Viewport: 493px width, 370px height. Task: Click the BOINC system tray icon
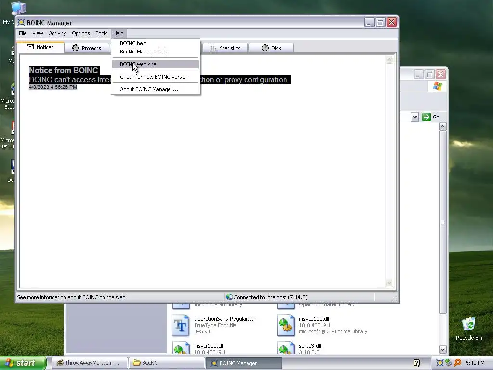[440, 363]
